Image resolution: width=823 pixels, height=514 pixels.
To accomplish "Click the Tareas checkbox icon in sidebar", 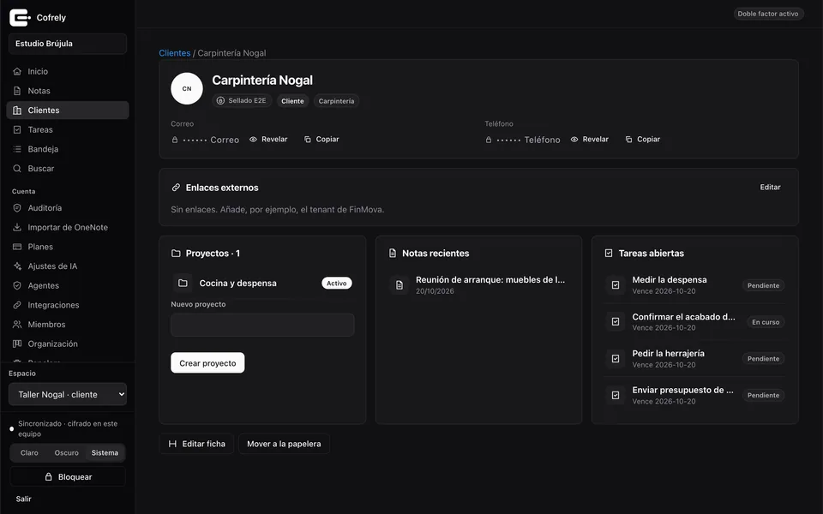I will tap(17, 129).
